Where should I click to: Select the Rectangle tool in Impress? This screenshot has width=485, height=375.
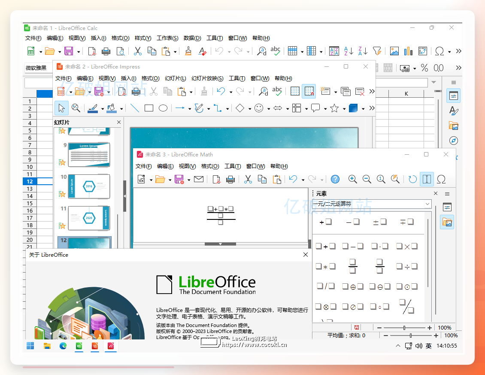[x=149, y=108]
